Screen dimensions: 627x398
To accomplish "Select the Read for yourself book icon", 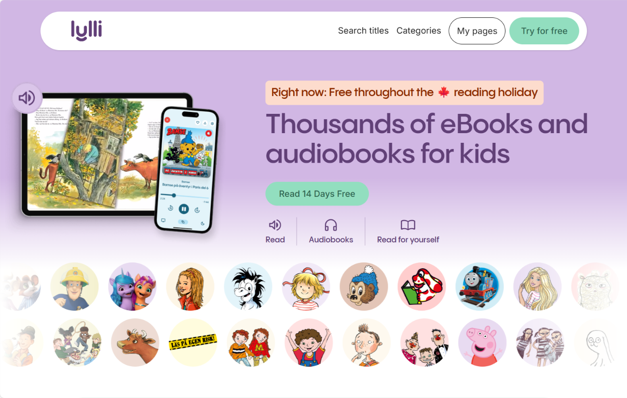I will 408,225.
